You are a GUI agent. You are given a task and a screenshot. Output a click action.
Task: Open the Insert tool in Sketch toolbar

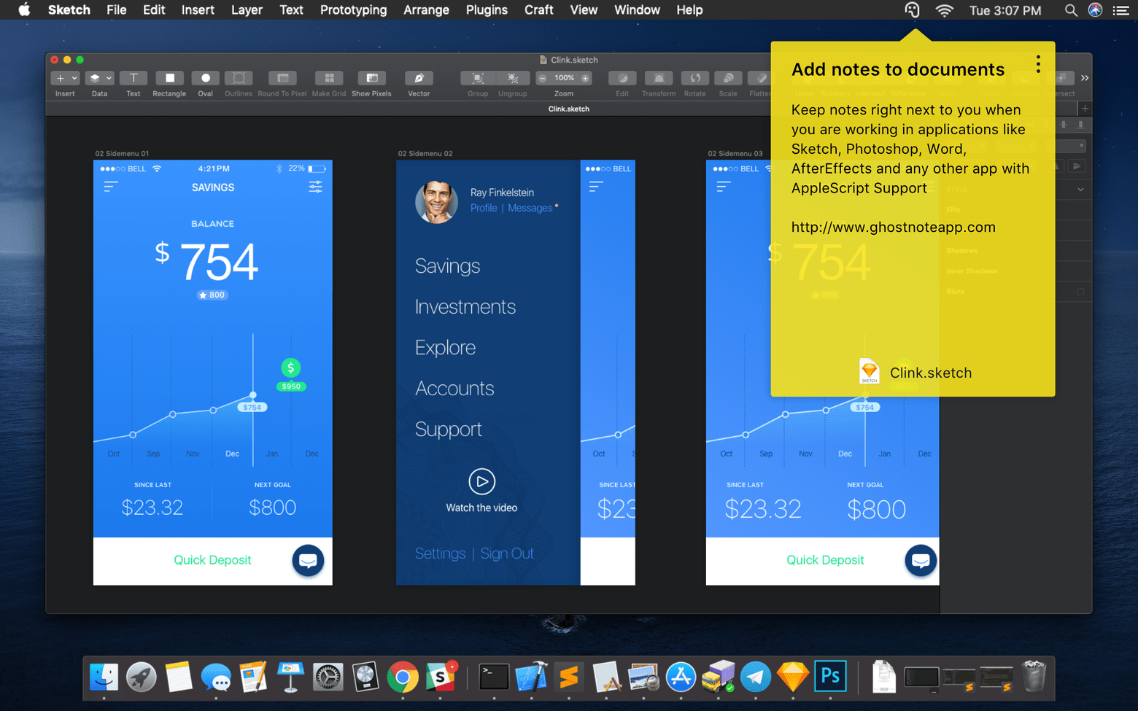(x=65, y=78)
